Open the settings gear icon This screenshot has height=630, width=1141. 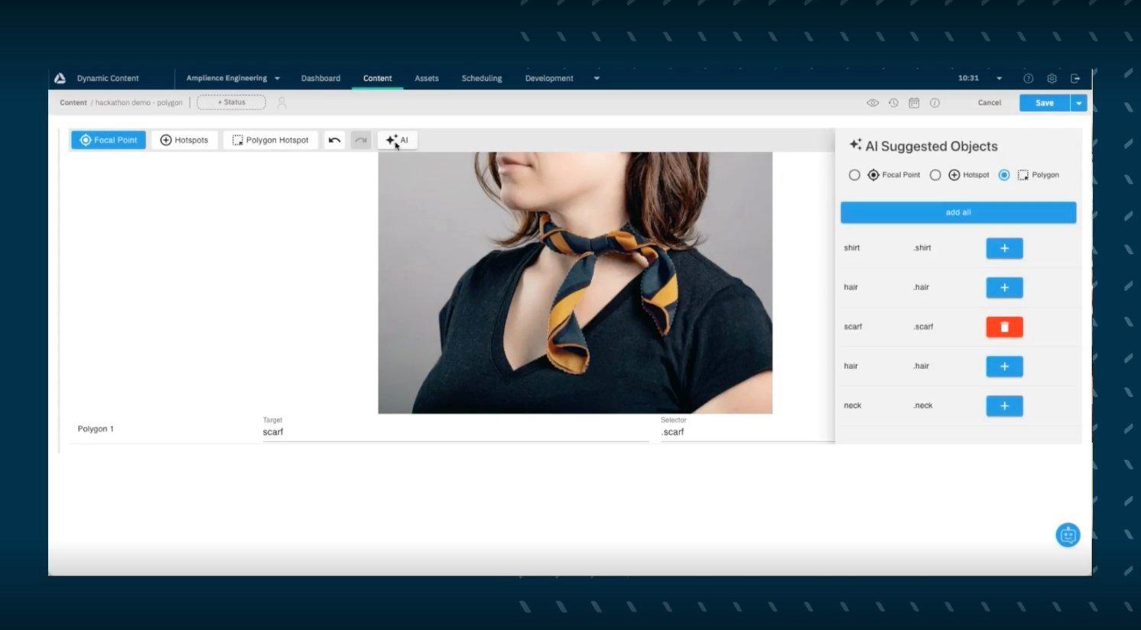[1052, 78]
